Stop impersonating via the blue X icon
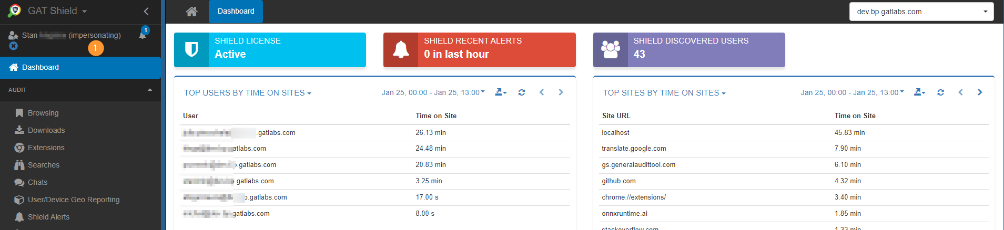 click(13, 46)
